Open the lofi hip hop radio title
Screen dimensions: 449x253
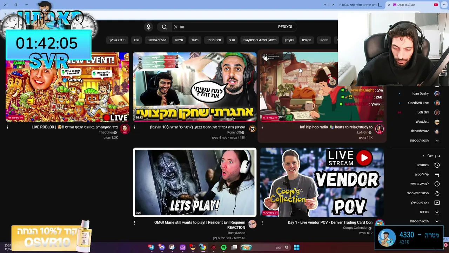[x=336, y=127]
